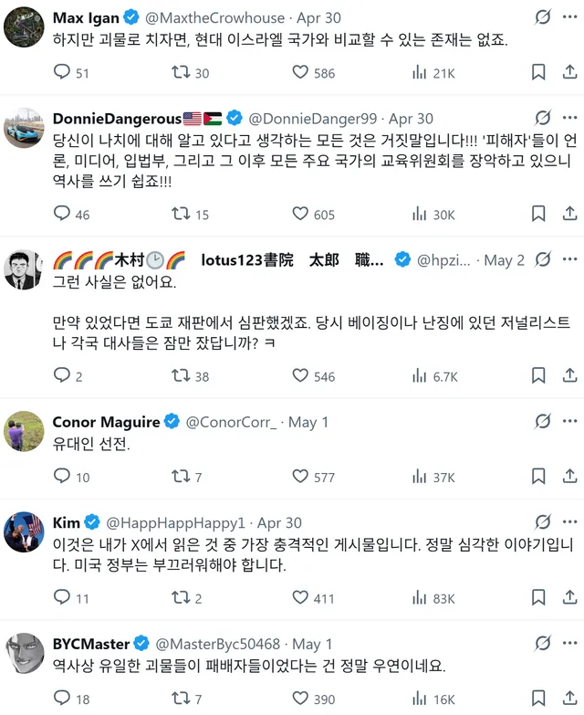This screenshot has height=715, width=584.
Task: Share DonnieDangerous's post
Action: [568, 214]
